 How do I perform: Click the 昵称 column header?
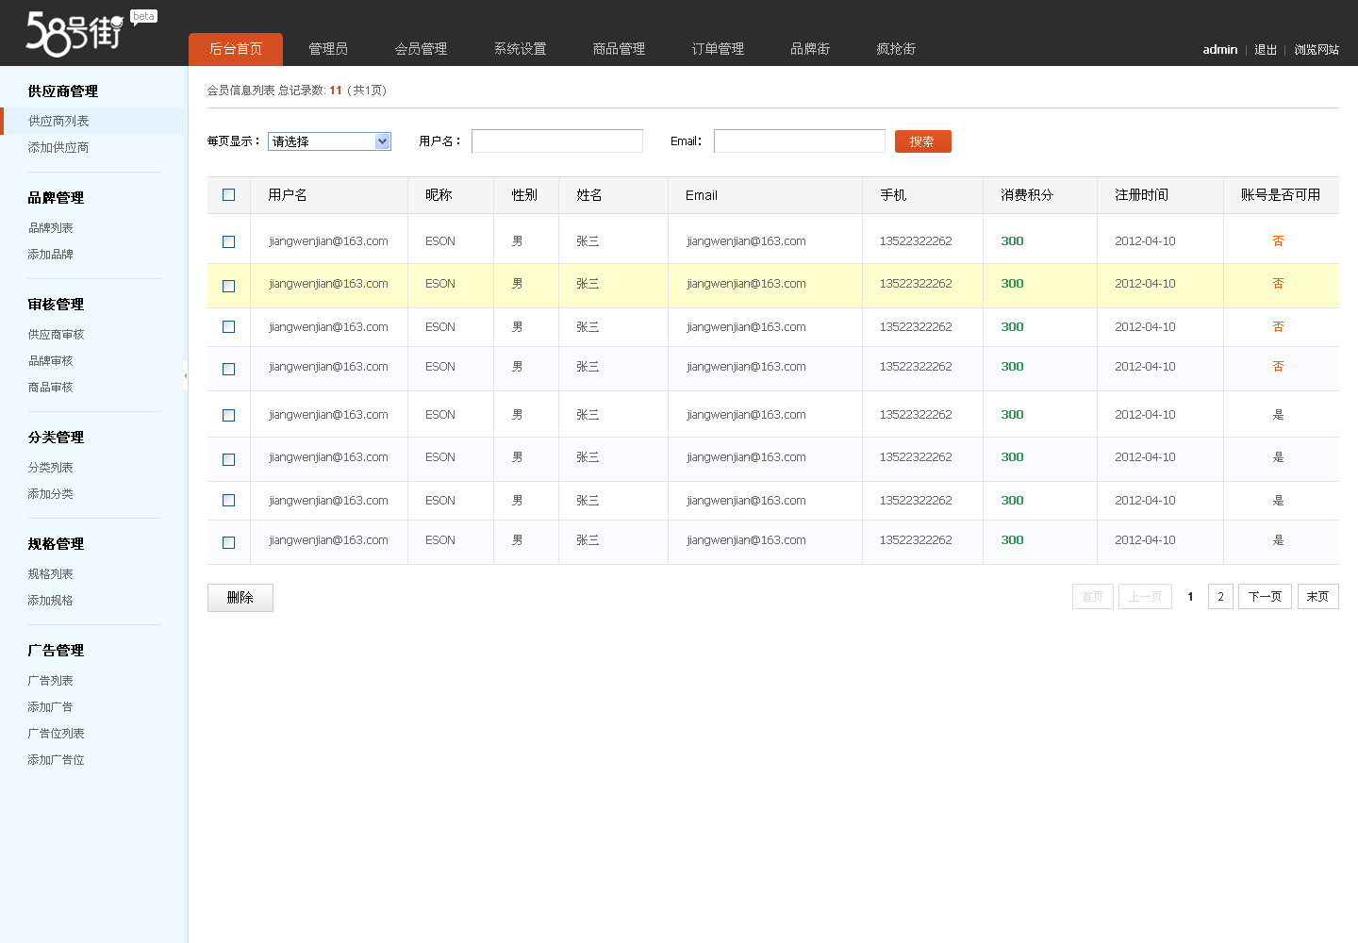point(439,195)
